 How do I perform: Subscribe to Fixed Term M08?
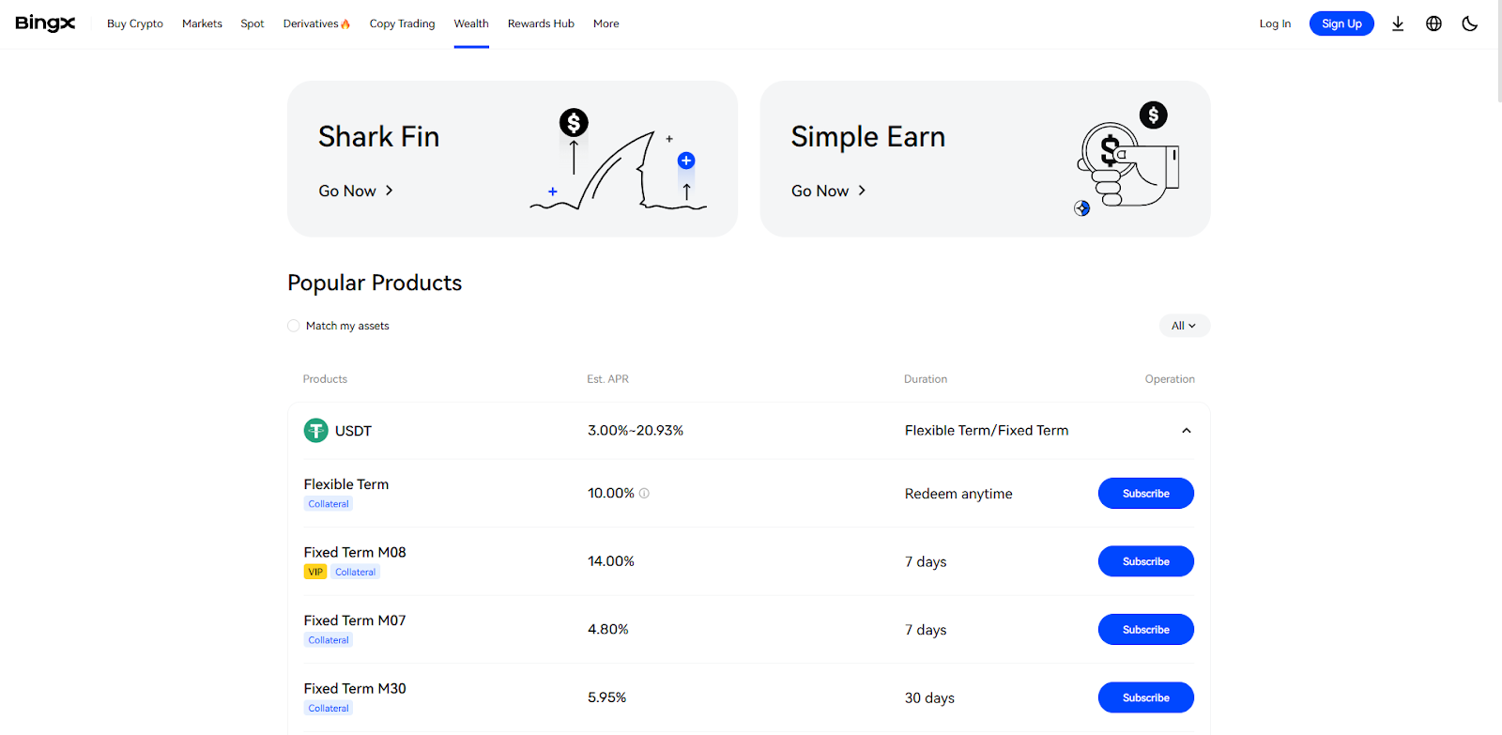[1146, 561]
